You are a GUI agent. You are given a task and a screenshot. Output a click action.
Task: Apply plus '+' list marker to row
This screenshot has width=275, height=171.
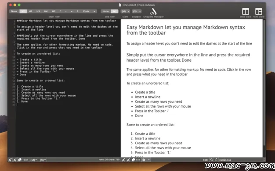click(72, 11)
